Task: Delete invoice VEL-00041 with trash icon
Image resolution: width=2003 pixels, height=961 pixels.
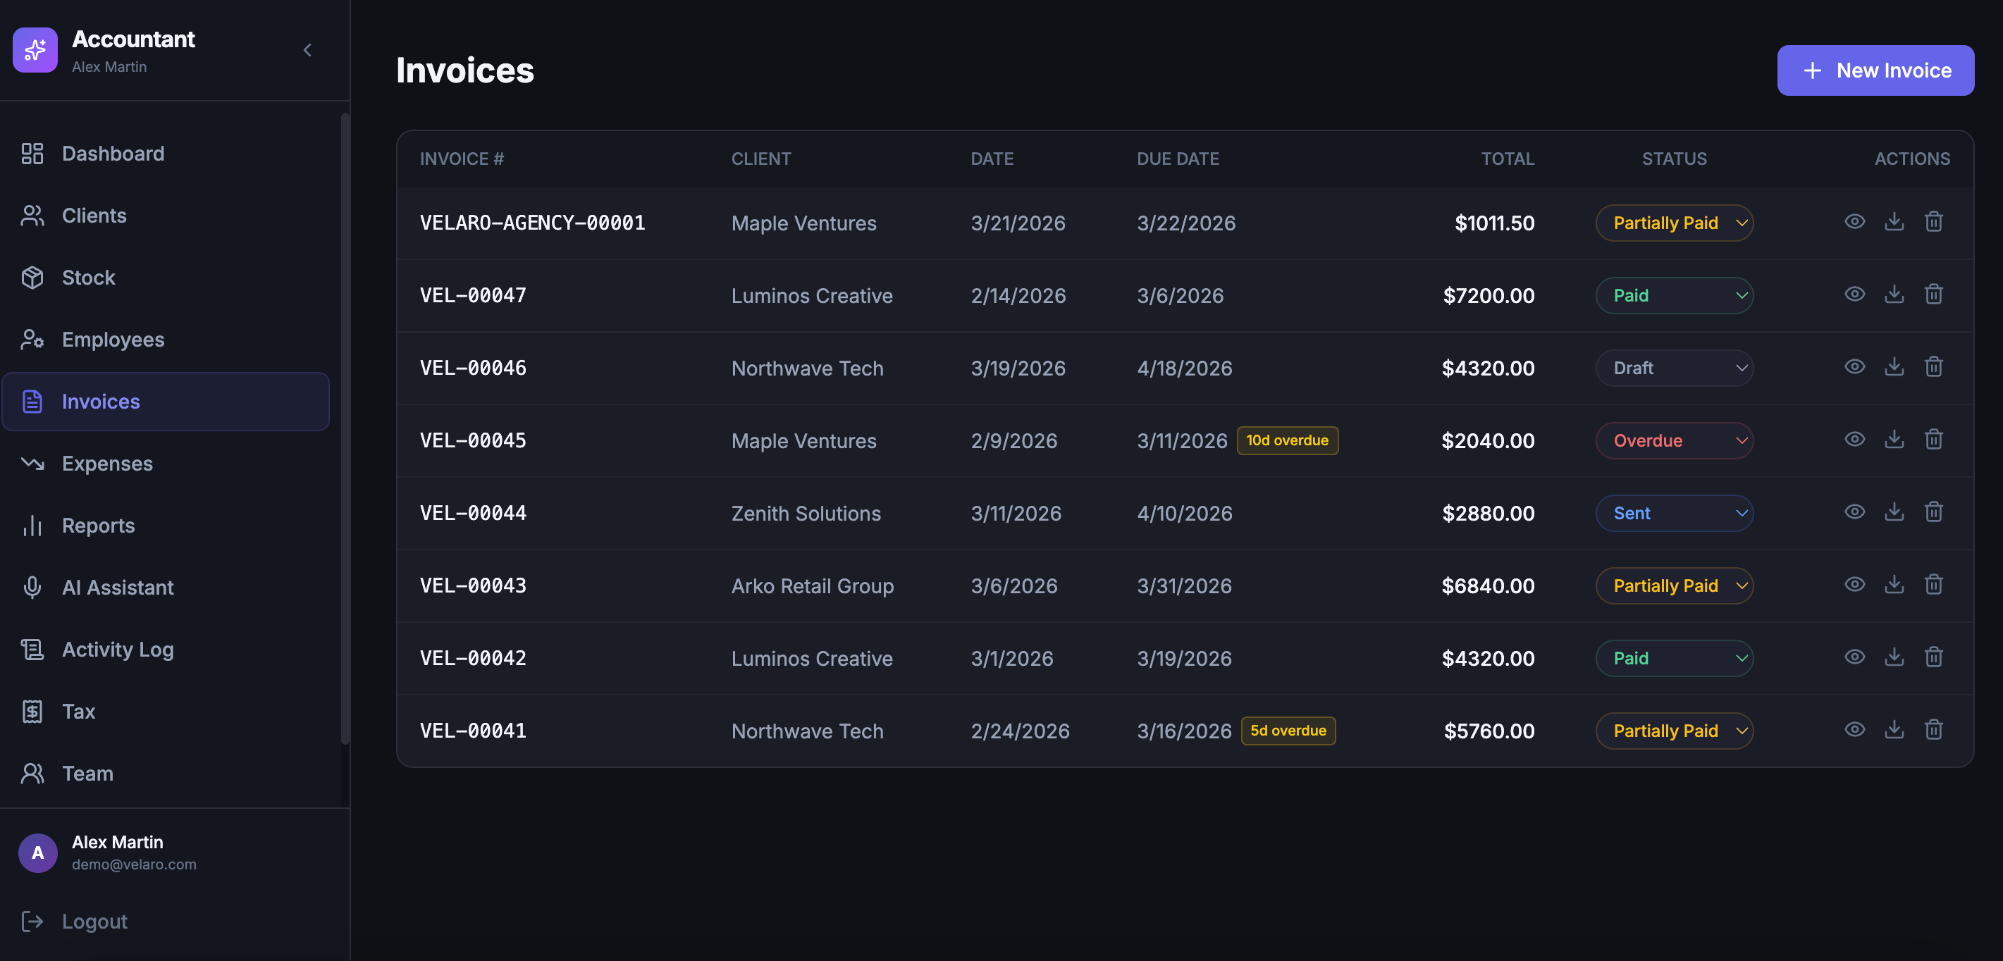Action: (1933, 730)
